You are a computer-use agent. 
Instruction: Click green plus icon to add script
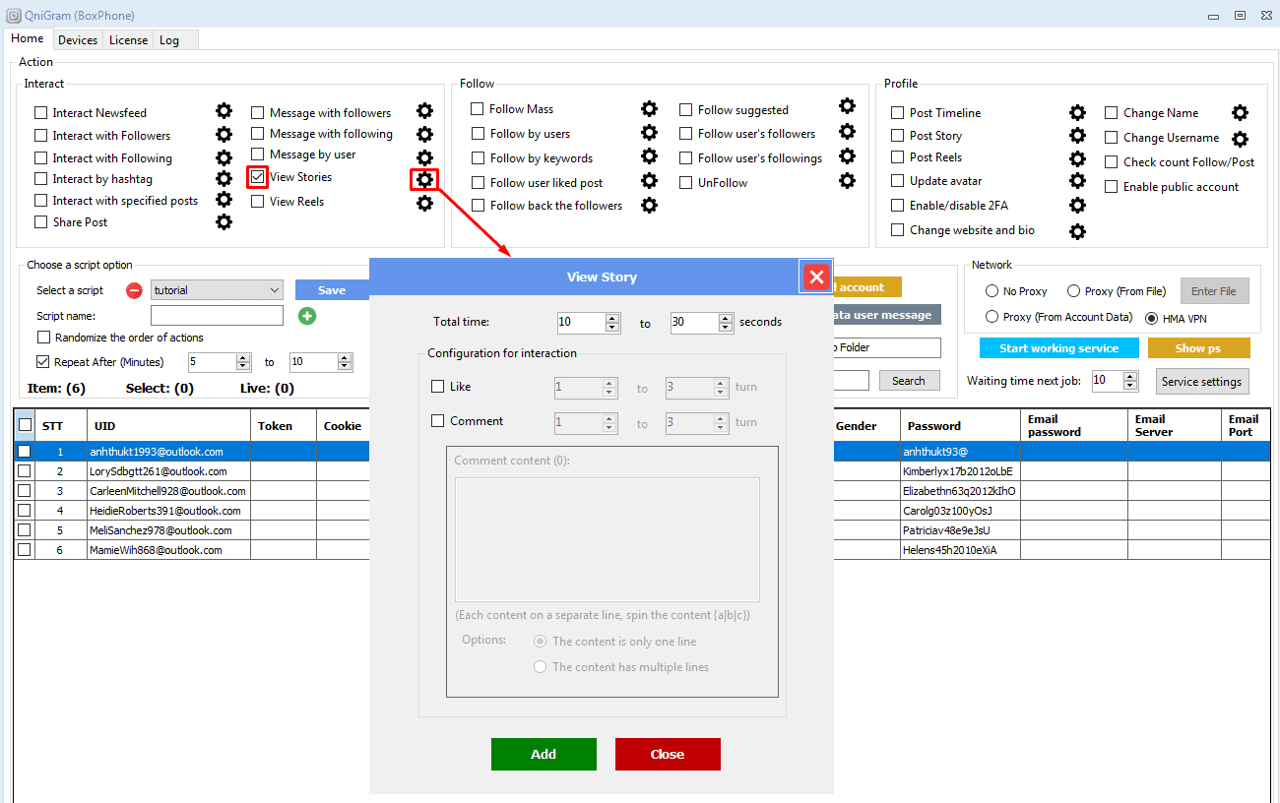pyautogui.click(x=307, y=316)
